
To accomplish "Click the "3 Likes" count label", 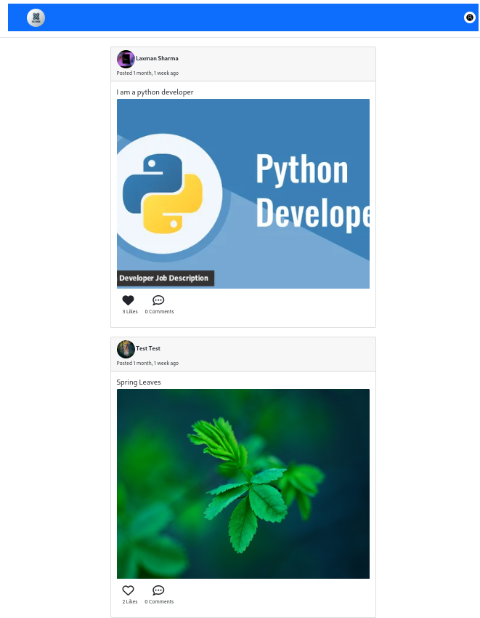I will point(130,312).
